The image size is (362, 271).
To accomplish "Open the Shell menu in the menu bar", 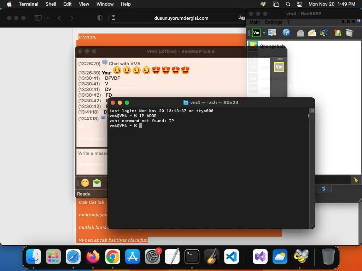I will [x=51, y=4].
